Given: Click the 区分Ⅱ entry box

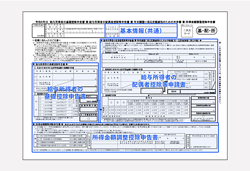Looking at the screenshot, I should pyautogui.click(x=198, y=91).
